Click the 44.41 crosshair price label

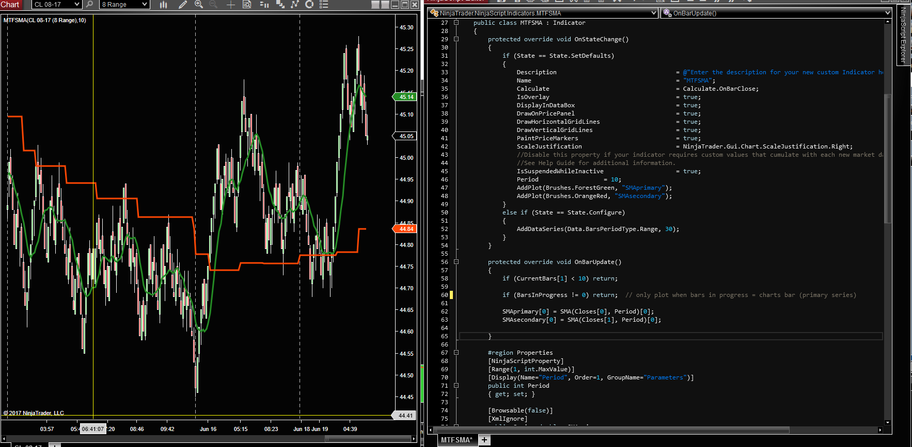(404, 416)
